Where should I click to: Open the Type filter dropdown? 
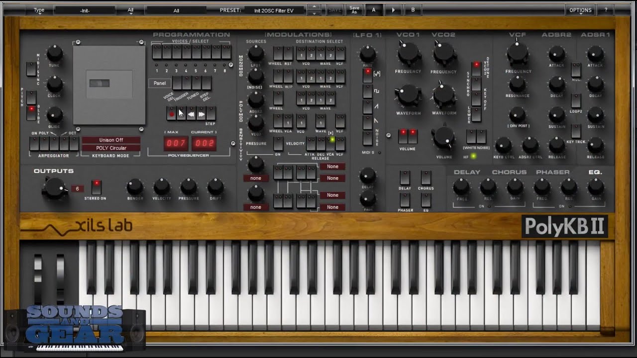click(39, 10)
